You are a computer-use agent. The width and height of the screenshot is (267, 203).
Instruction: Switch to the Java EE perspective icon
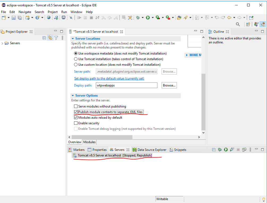click(262, 24)
